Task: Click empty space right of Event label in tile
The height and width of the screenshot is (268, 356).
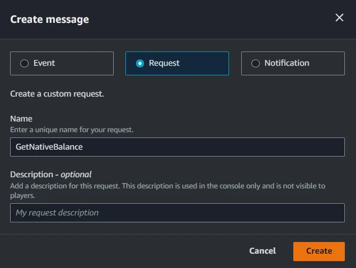Action: click(x=85, y=64)
